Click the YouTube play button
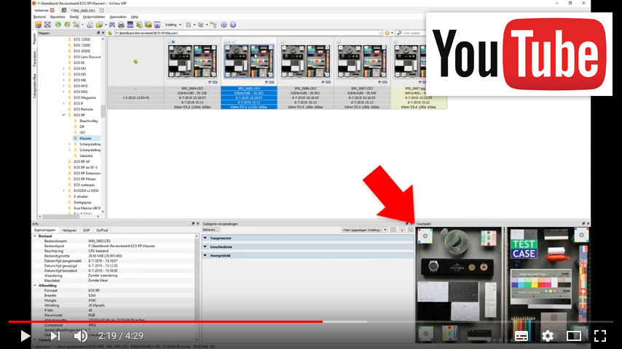 click(x=25, y=336)
